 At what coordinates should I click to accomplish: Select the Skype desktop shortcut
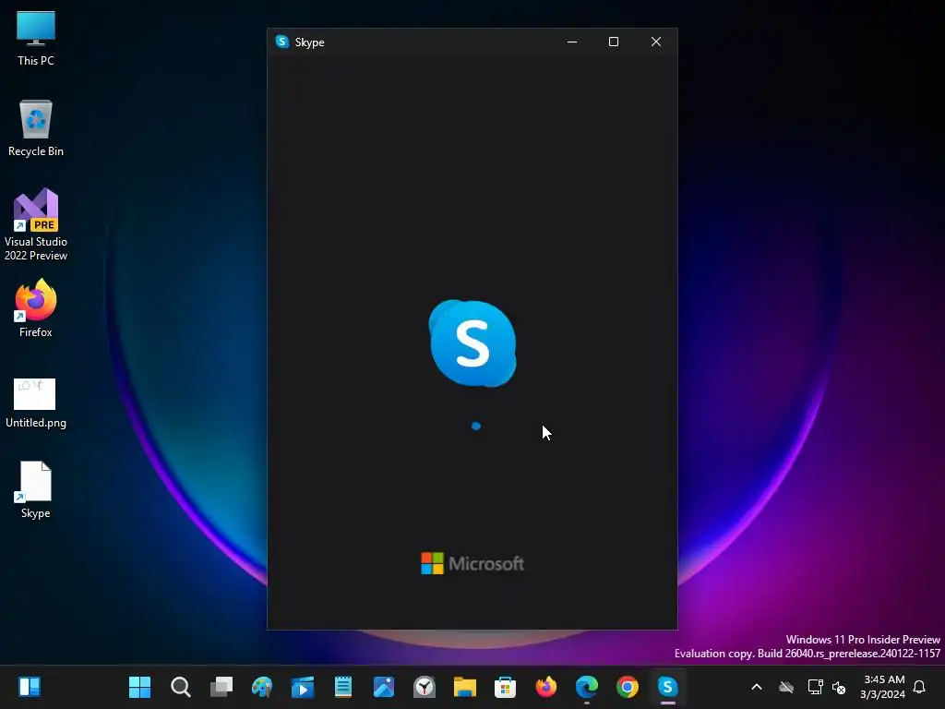(x=36, y=489)
